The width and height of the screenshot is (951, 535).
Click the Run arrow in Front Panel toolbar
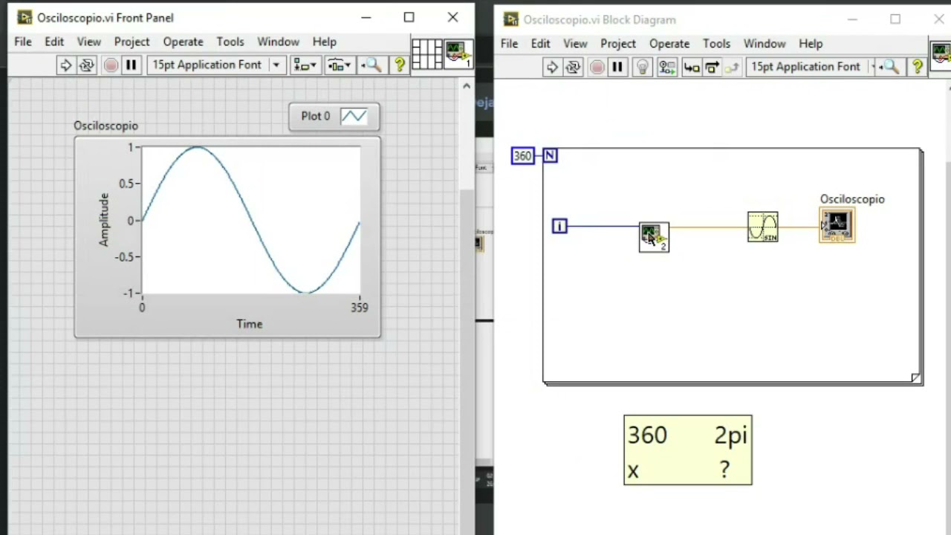(x=65, y=65)
